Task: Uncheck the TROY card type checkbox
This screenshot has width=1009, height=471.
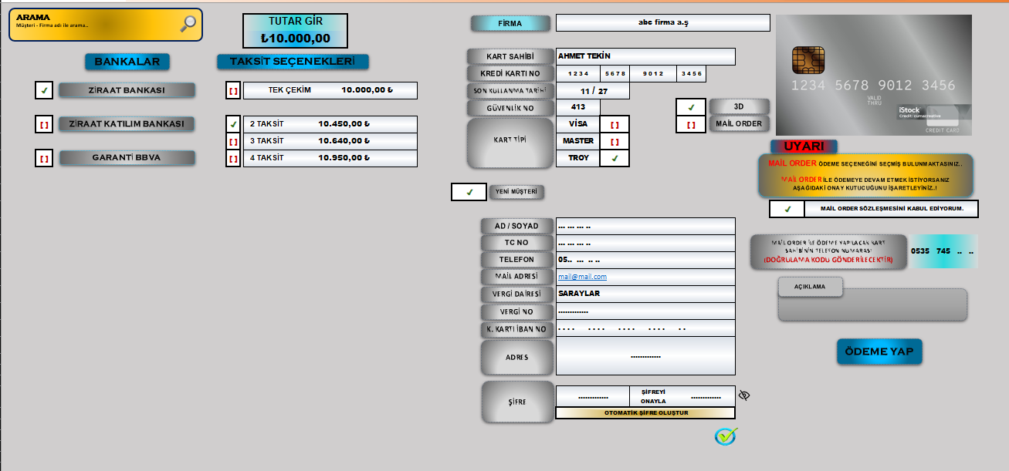Action: [x=615, y=158]
